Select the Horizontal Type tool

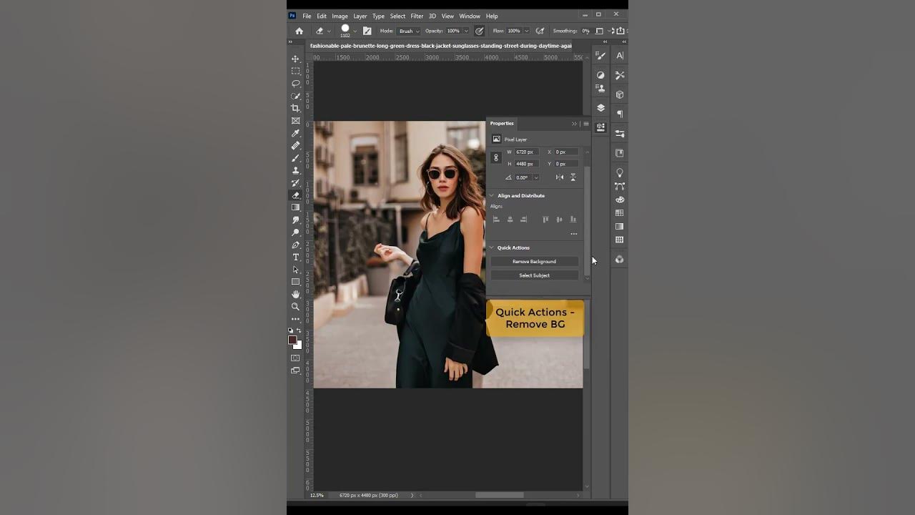pyautogui.click(x=295, y=257)
